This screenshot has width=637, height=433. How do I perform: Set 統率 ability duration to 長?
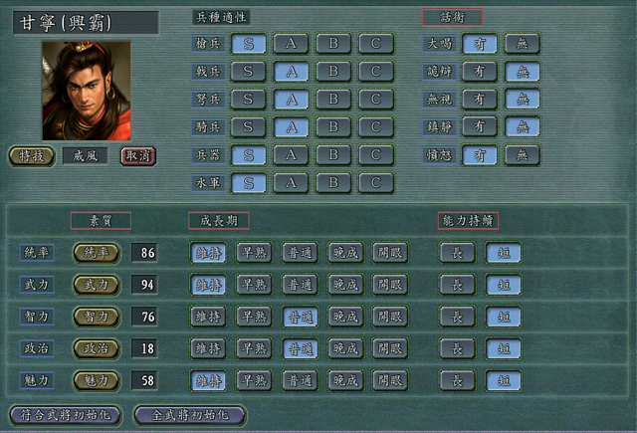[458, 253]
